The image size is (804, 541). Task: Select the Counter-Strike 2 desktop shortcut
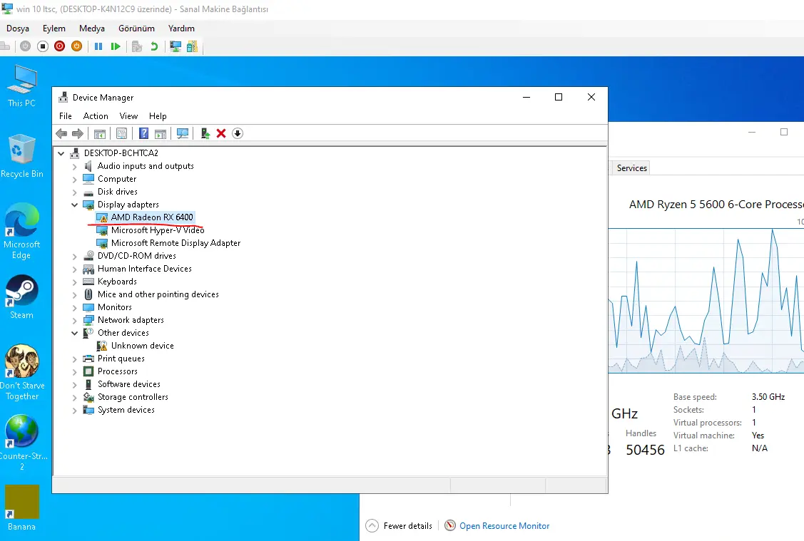[x=22, y=443]
